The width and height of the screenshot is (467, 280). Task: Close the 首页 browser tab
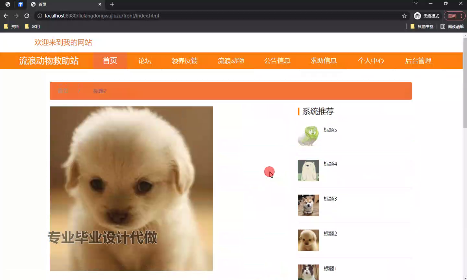pos(100,4)
